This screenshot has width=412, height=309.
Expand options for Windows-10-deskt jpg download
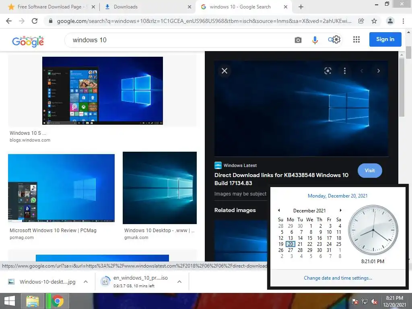pos(85,282)
